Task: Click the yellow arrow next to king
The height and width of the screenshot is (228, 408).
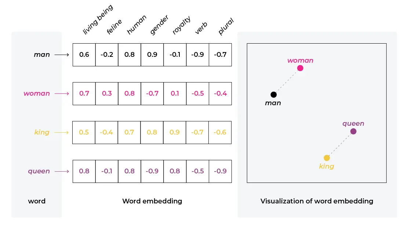Action: tap(61, 132)
